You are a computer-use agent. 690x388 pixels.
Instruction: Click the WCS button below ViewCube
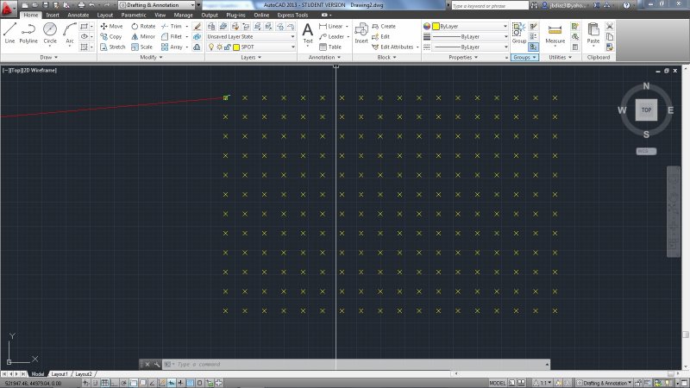pyautogui.click(x=646, y=152)
